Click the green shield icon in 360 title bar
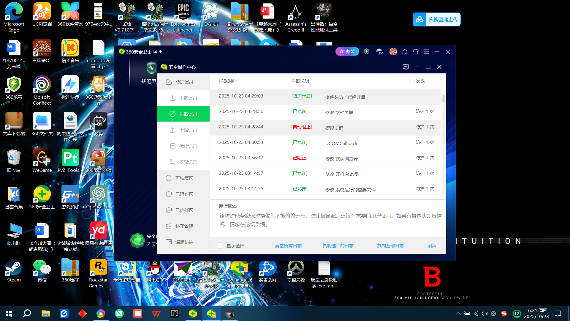 [367, 52]
